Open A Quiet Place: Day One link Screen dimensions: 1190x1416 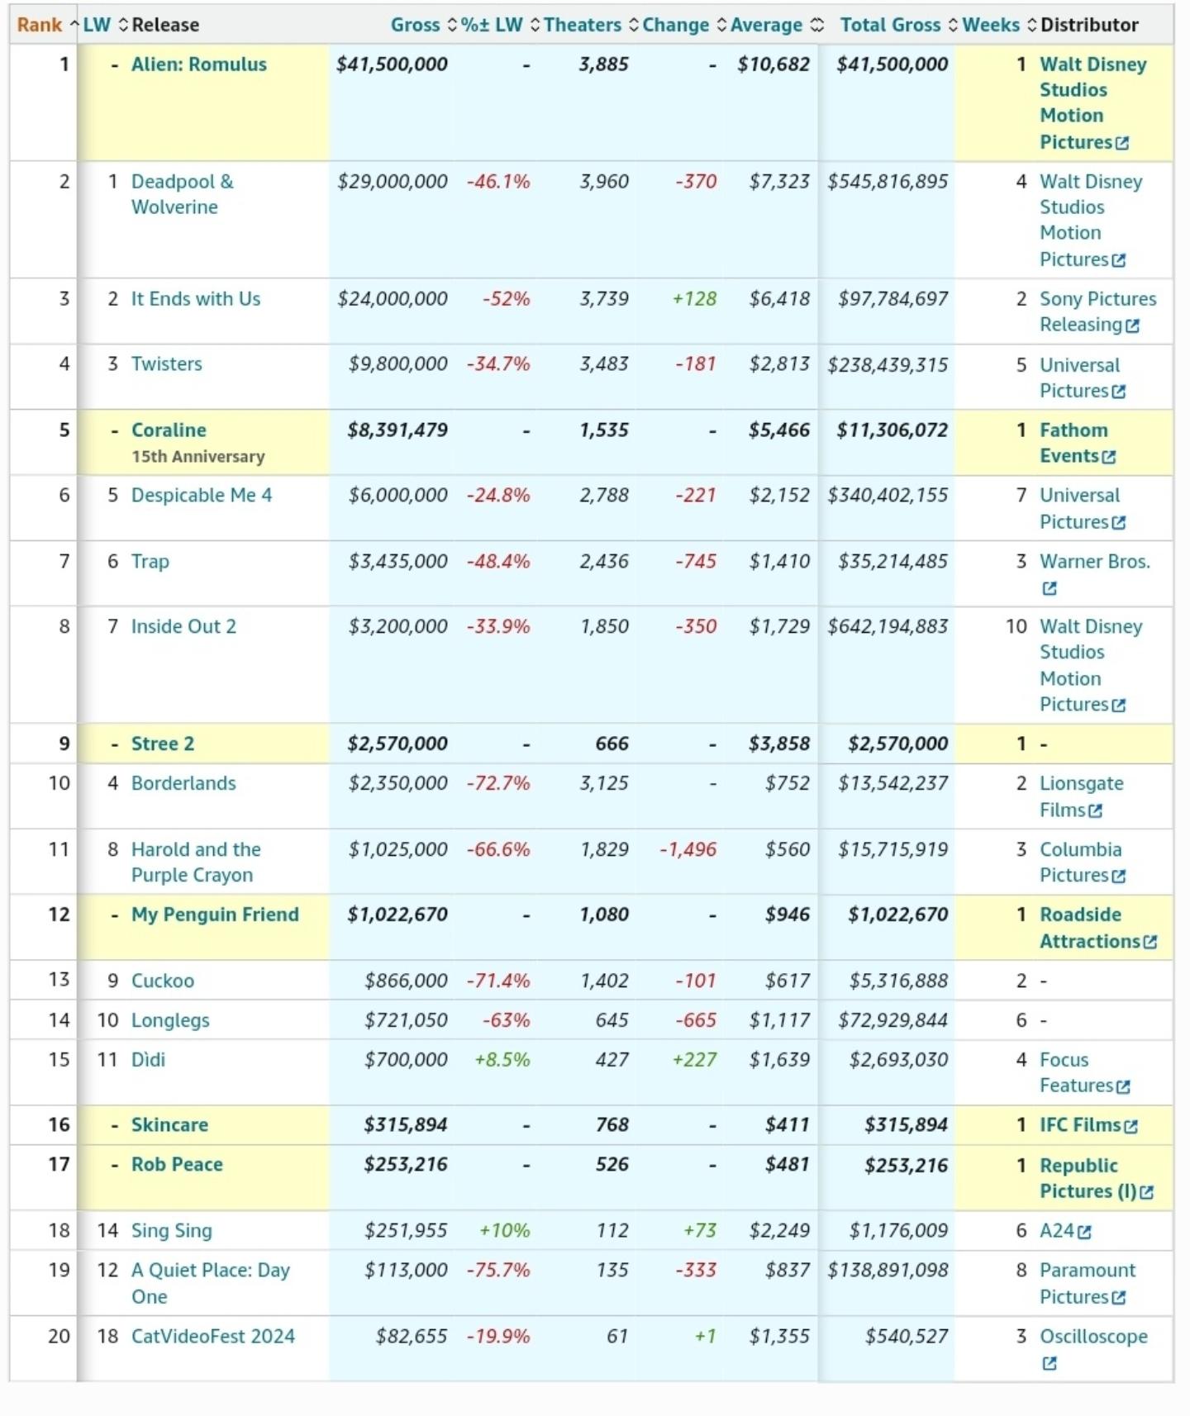pyautogui.click(x=211, y=1284)
